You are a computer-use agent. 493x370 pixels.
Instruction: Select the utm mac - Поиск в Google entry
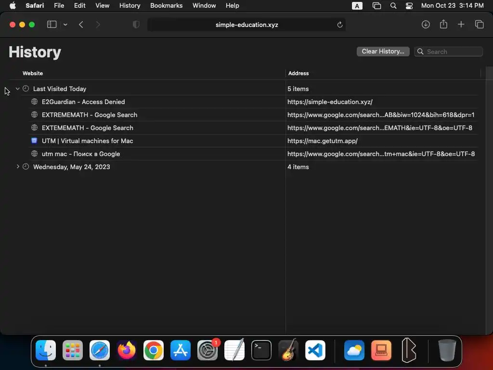coord(81,154)
